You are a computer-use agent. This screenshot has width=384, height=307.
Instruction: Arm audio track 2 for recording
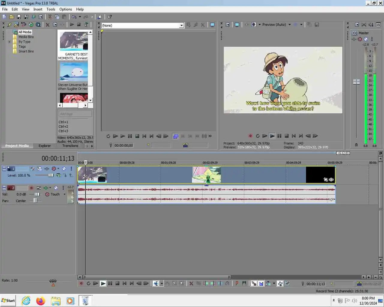tap(31, 188)
